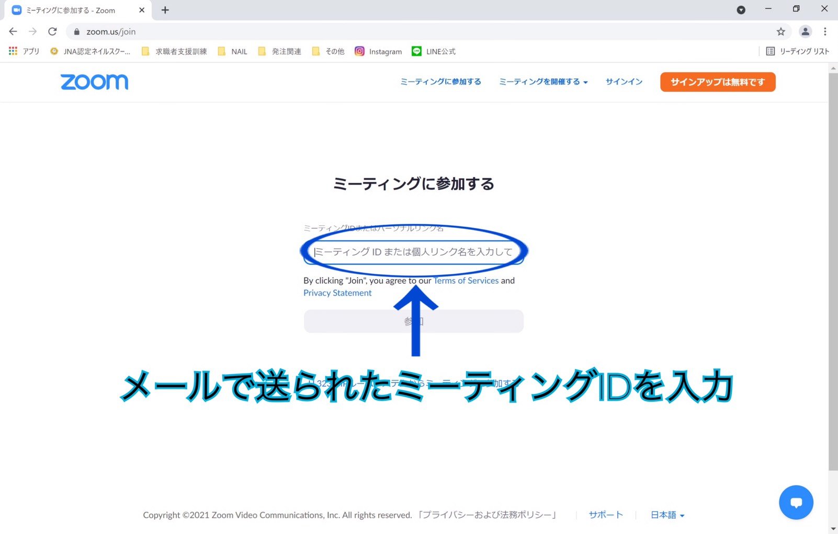The image size is (838, 534).
Task: Open the アプリ apps shortcut
Action: pyautogui.click(x=24, y=51)
